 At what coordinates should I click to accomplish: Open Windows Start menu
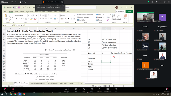[x=2, y=94]
